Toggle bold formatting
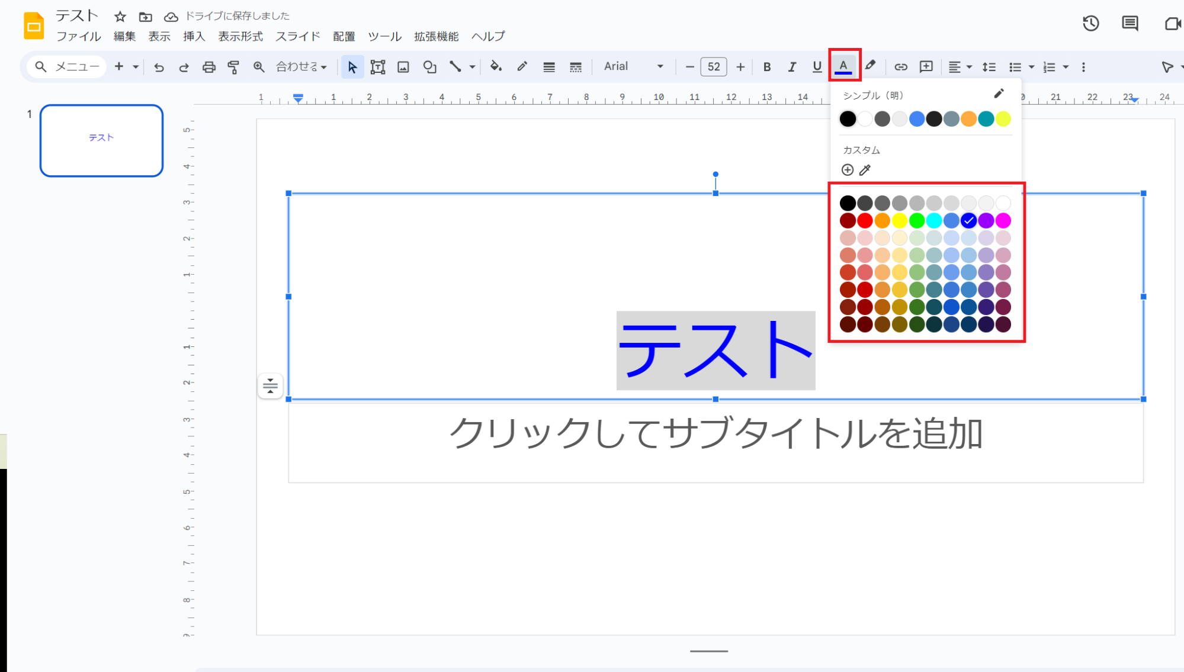 point(766,67)
